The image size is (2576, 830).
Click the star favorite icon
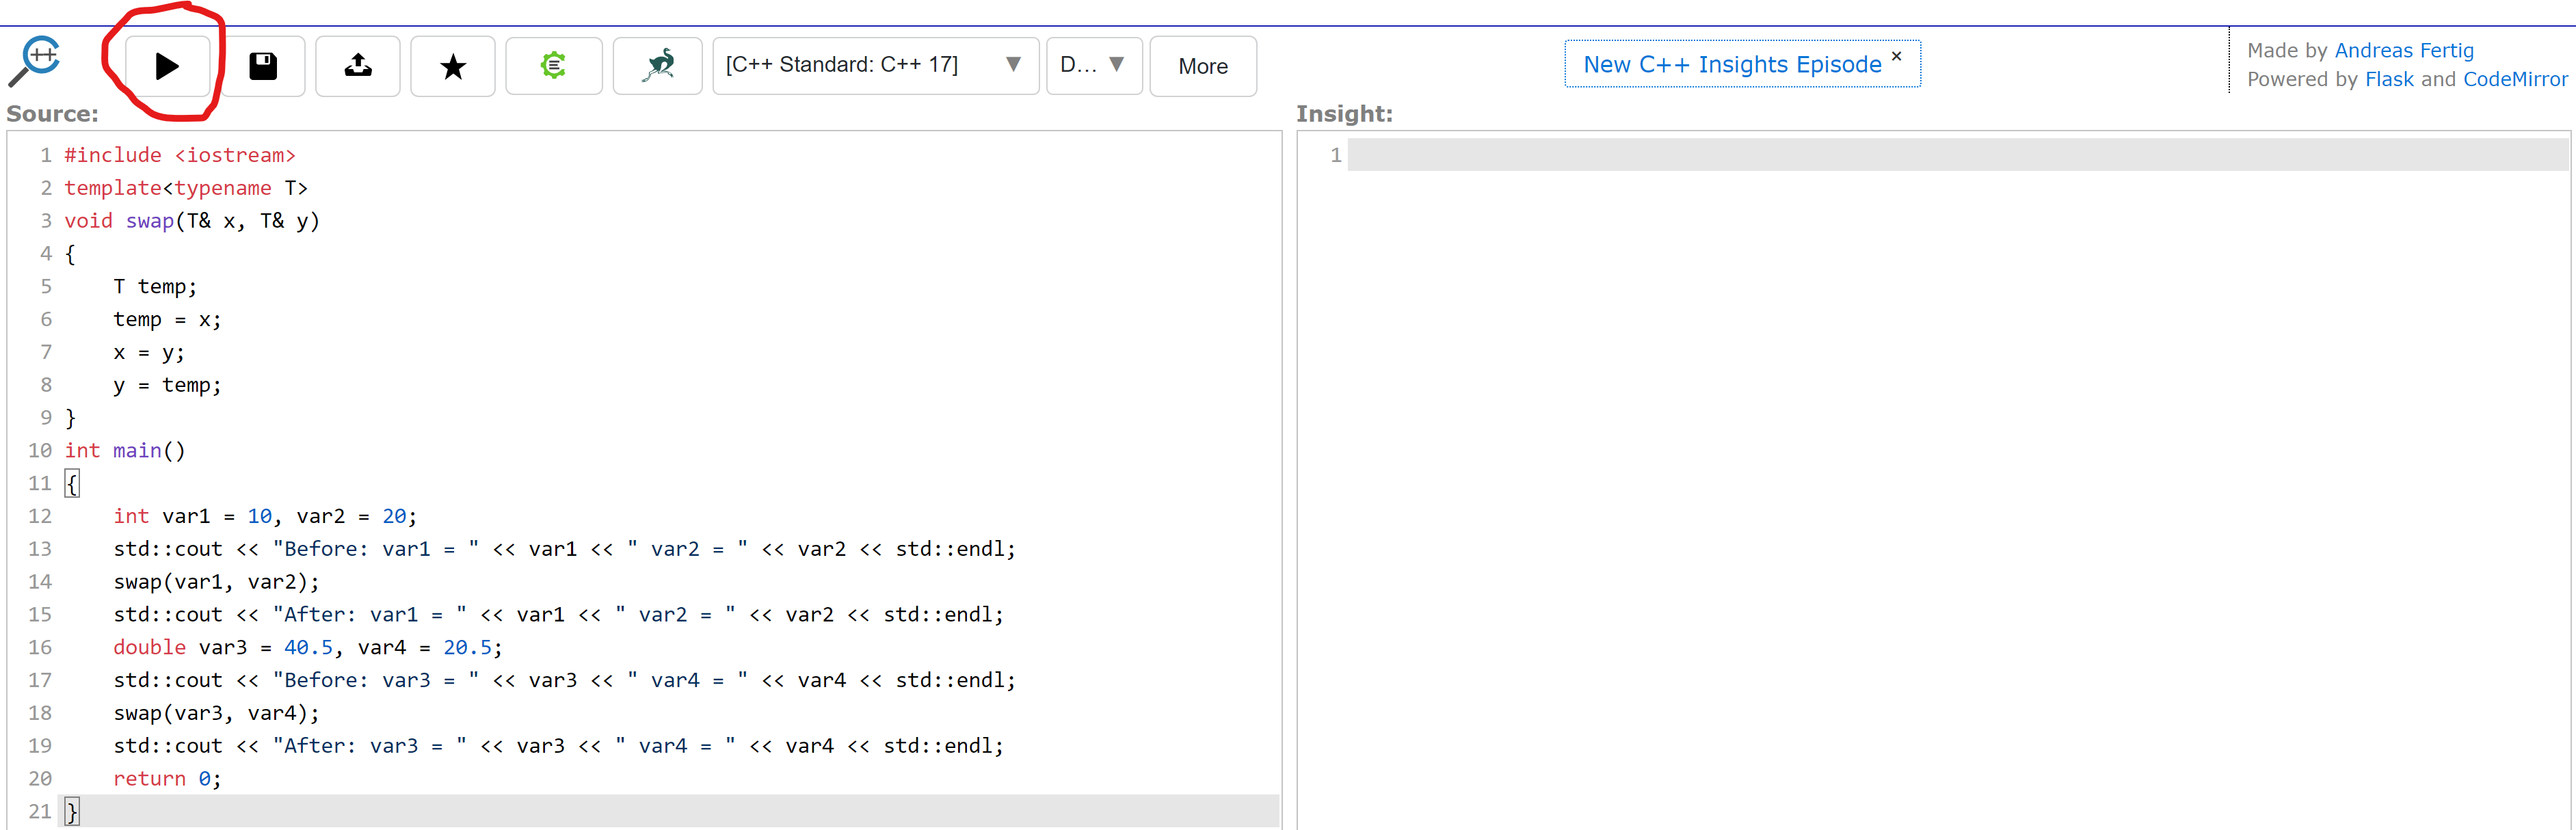pyautogui.click(x=453, y=66)
